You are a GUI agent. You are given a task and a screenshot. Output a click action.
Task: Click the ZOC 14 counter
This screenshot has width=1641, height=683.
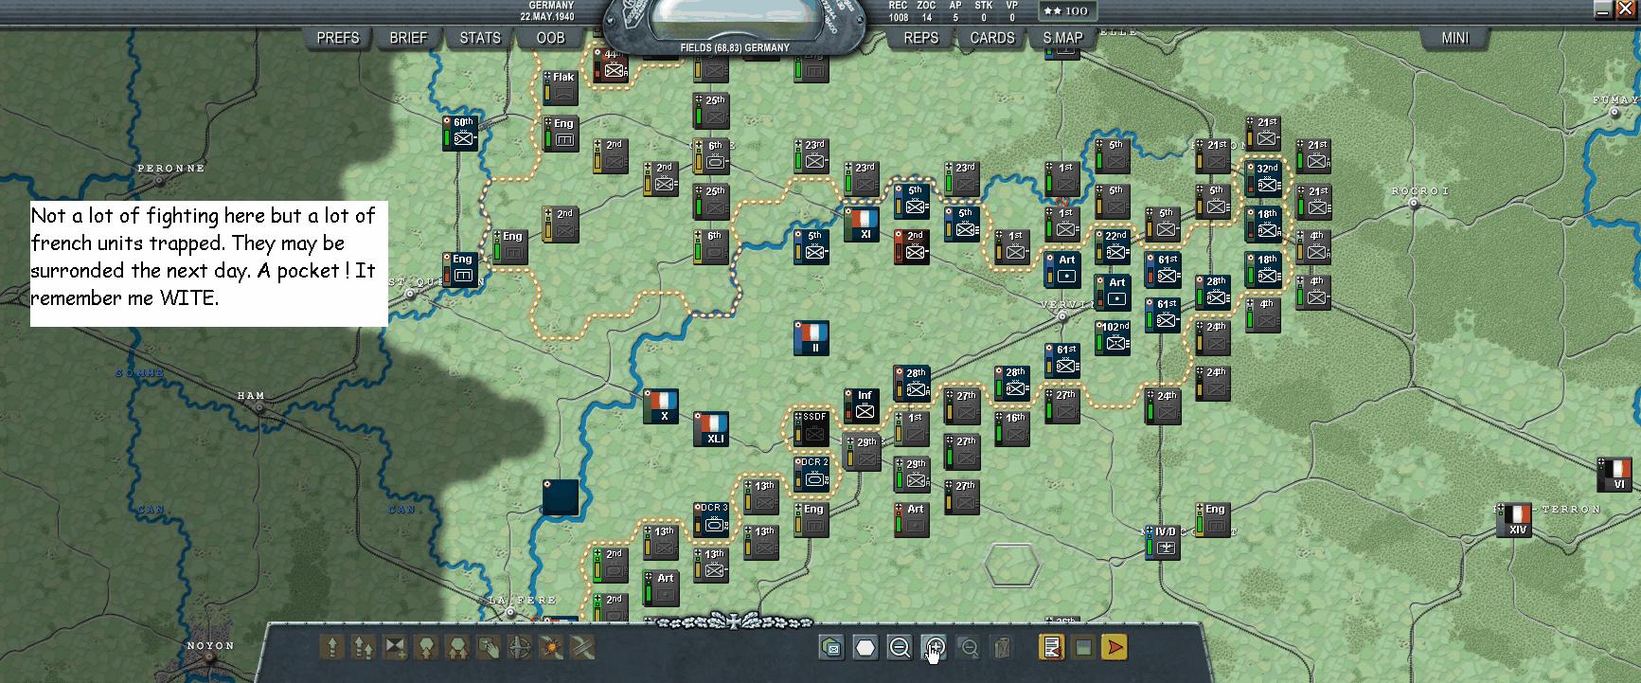(x=926, y=11)
